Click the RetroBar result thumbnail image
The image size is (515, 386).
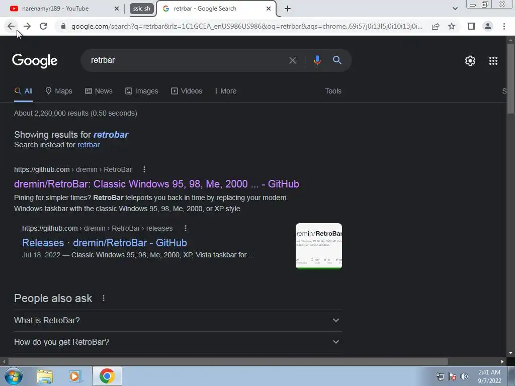tap(318, 246)
